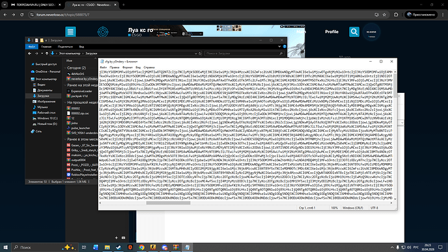Open the Музыка folder in sidebar
The height and width of the screenshot is (252, 448).
coord(40,107)
